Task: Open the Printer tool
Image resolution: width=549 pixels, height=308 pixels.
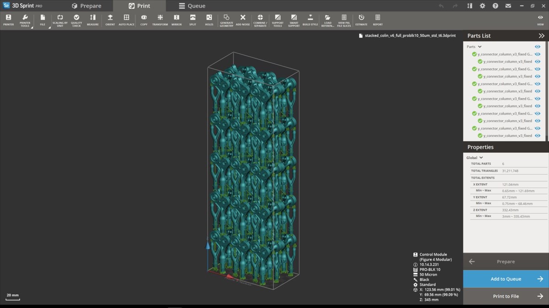Action: pyautogui.click(x=8, y=20)
